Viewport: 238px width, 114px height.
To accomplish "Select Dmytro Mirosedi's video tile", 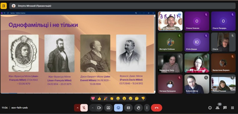I will (170, 21).
